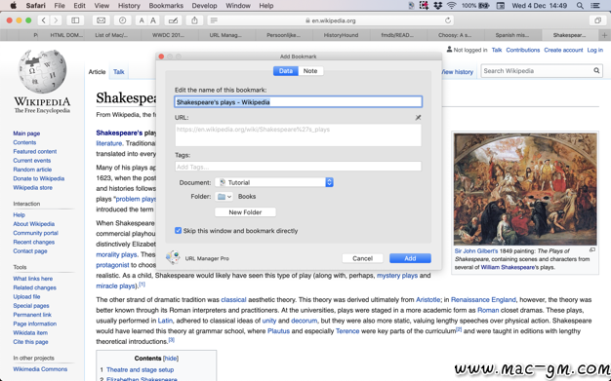Click Safari's back navigation arrow
Viewport: 611px width, 381px height.
pyautogui.click(x=44, y=20)
